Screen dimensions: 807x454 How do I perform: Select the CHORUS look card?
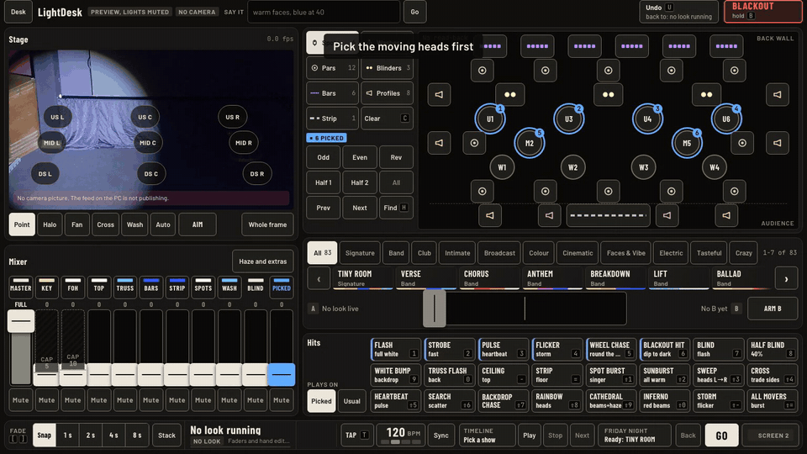point(489,279)
